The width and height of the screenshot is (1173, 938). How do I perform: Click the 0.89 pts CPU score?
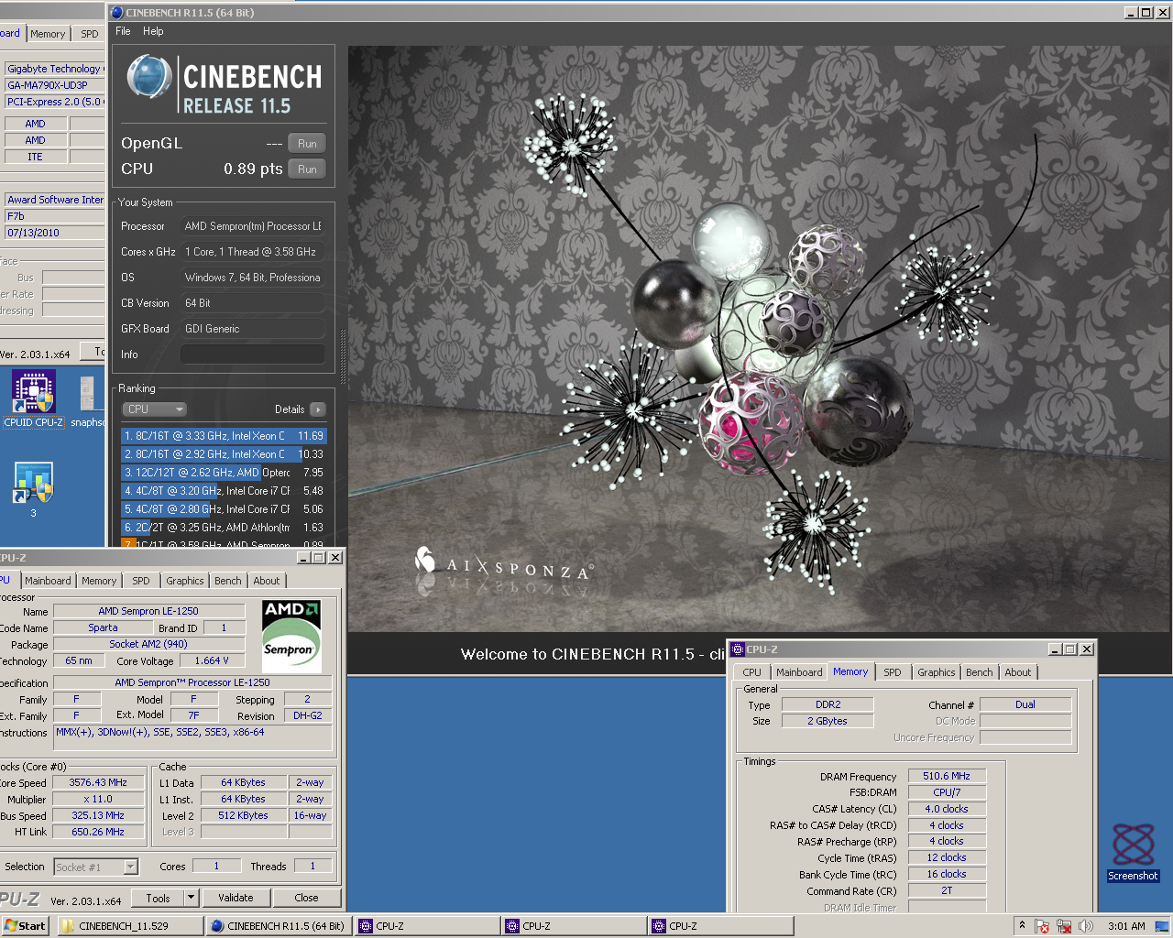pyautogui.click(x=253, y=169)
